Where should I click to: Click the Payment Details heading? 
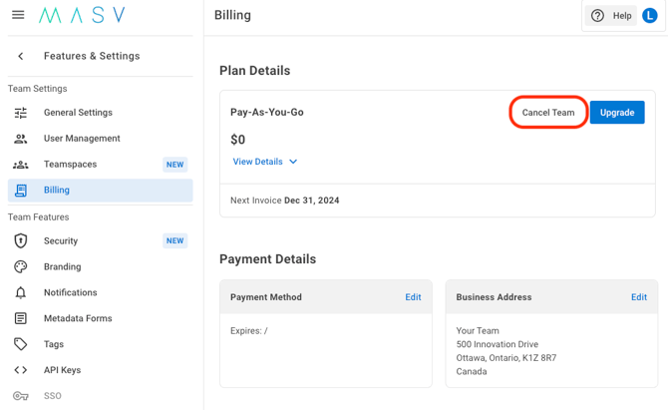(267, 259)
